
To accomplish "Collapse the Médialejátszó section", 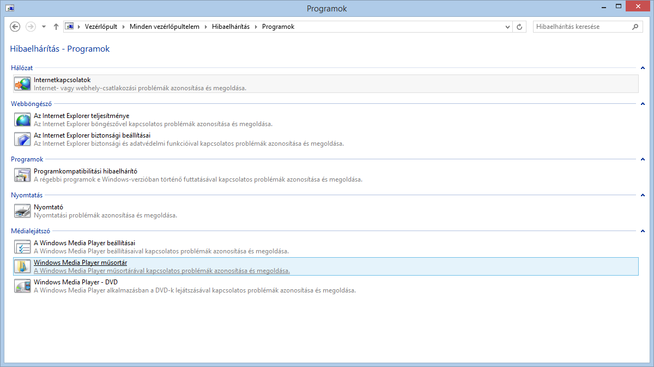I will pos(643,231).
